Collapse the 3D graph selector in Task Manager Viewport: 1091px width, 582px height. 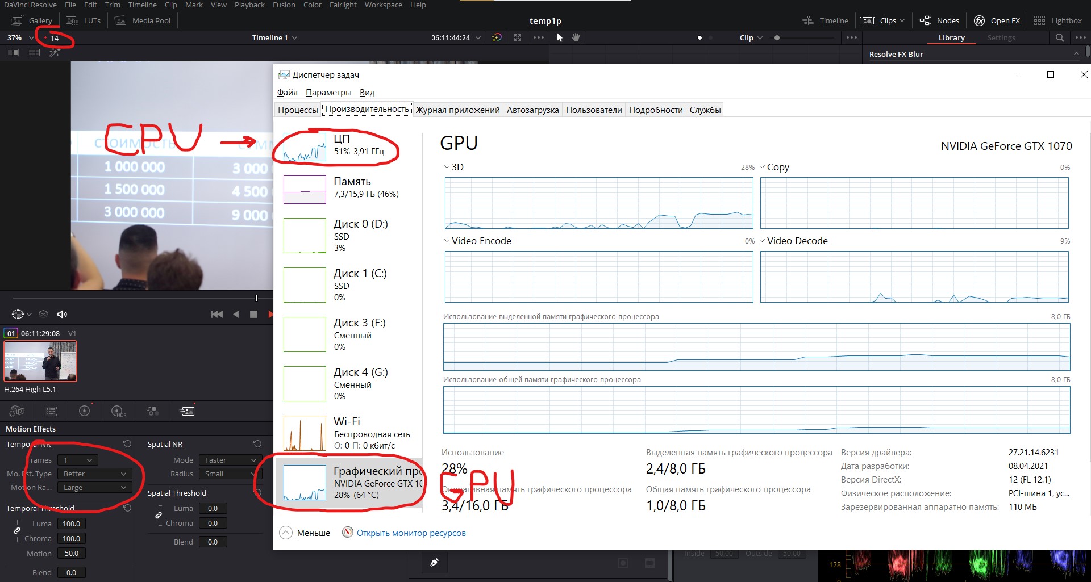(447, 167)
